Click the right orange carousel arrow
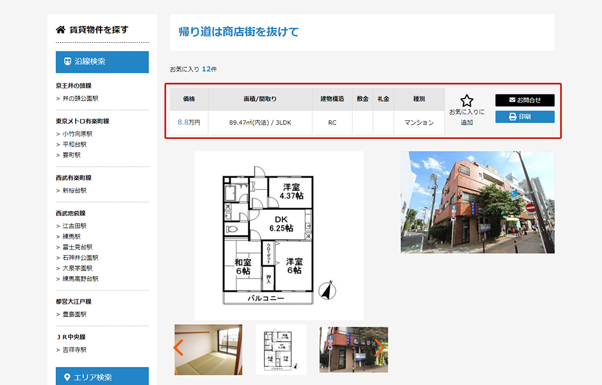 coord(379,347)
